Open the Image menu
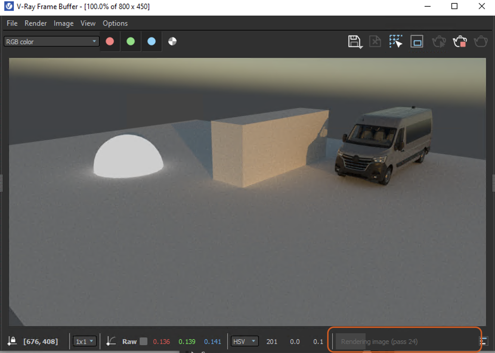This screenshot has height=353, width=495. (64, 23)
